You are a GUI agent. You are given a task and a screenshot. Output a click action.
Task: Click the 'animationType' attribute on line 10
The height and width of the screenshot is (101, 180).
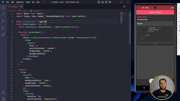point(59,38)
